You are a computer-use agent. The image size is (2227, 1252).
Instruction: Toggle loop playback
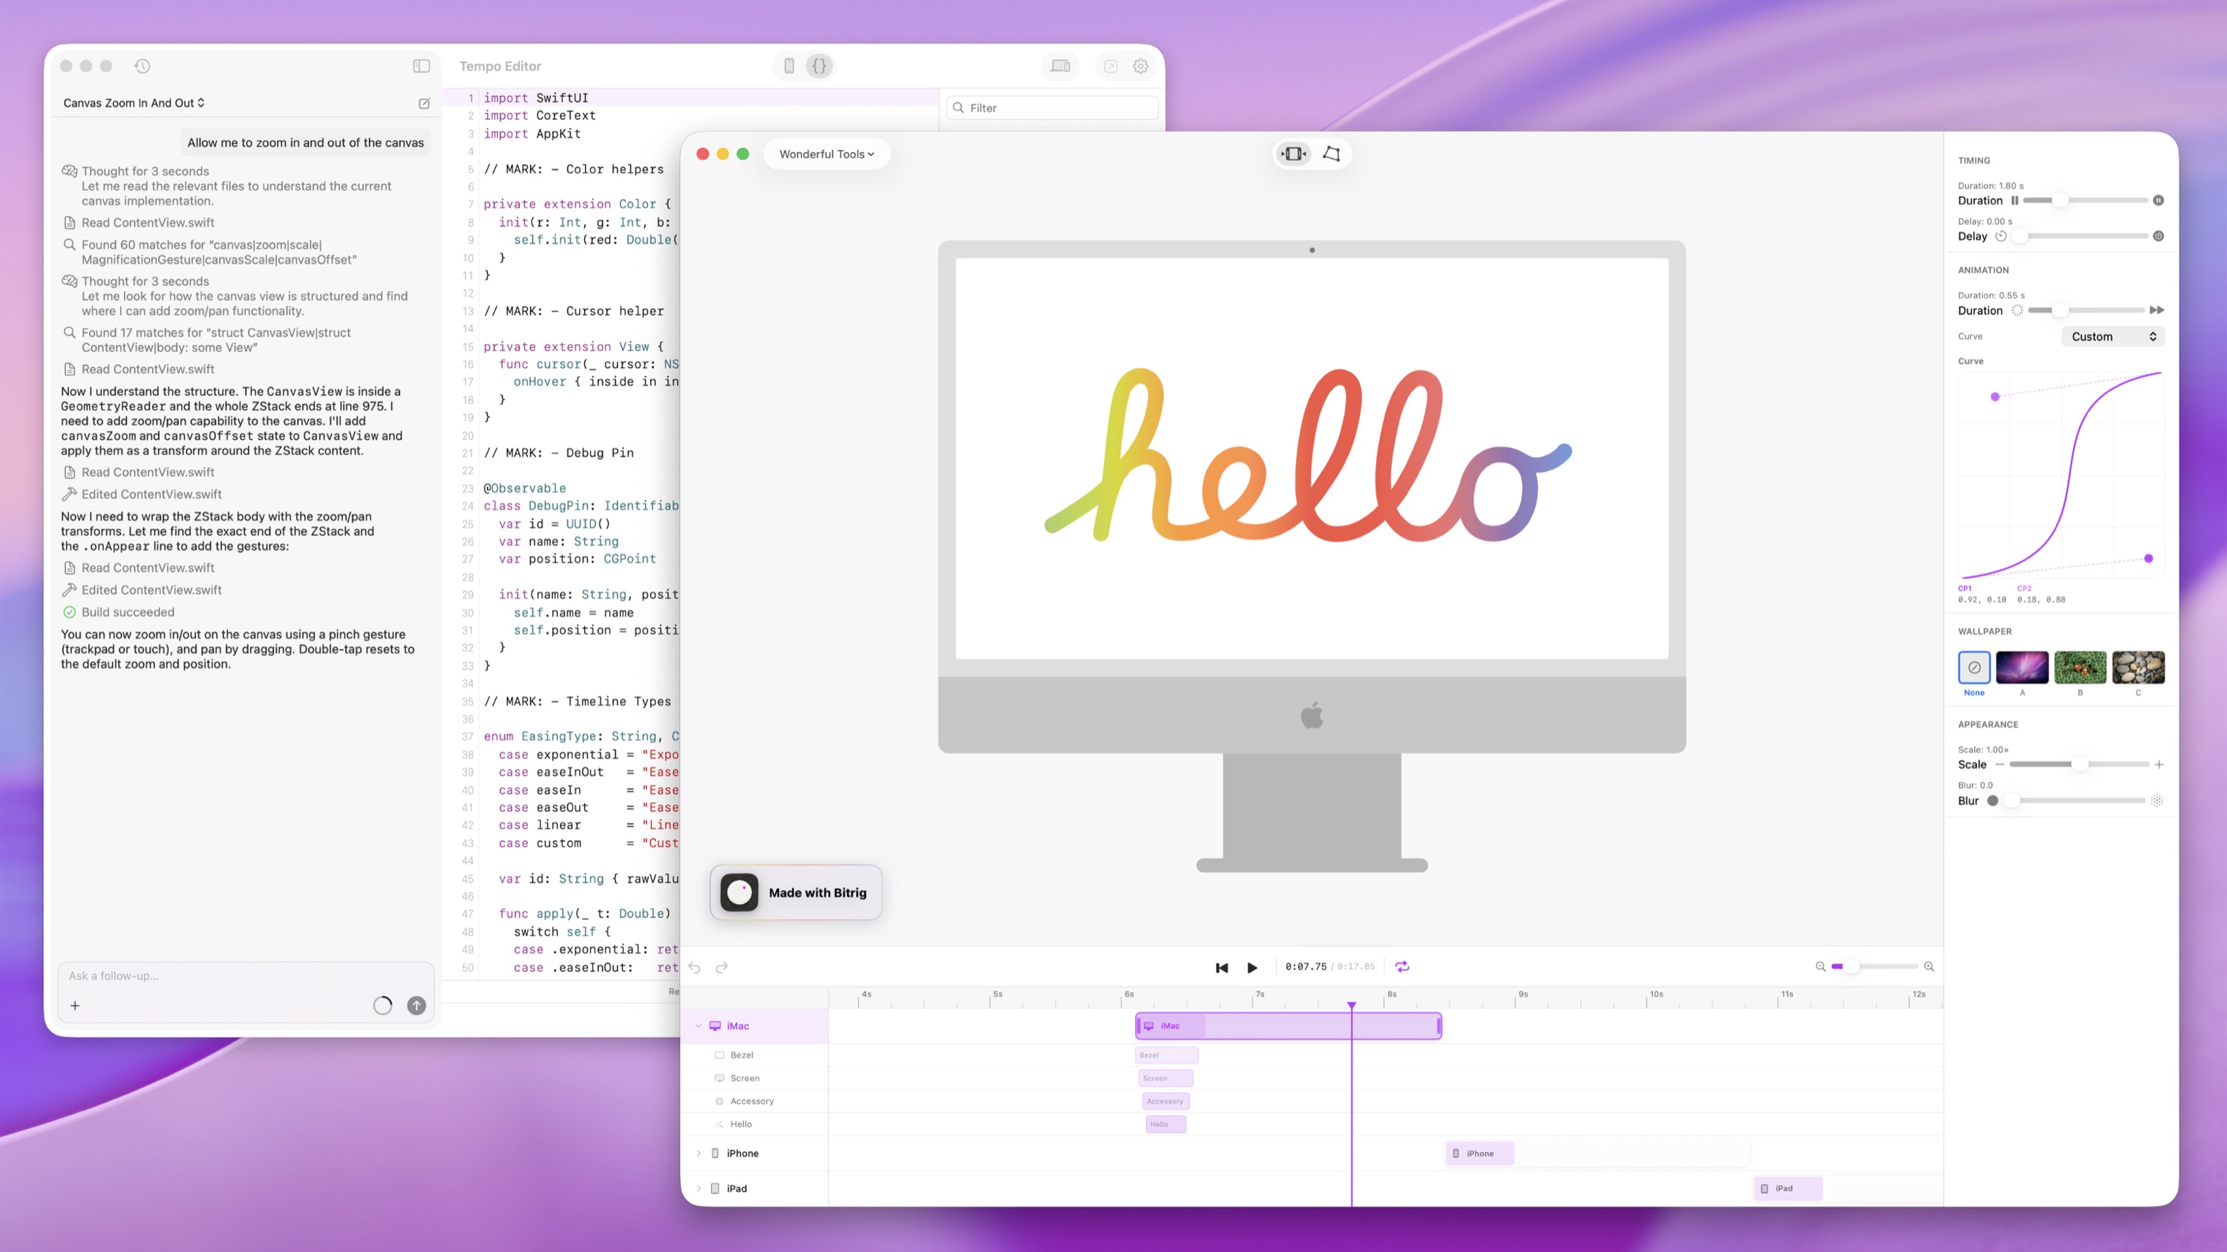(1402, 966)
